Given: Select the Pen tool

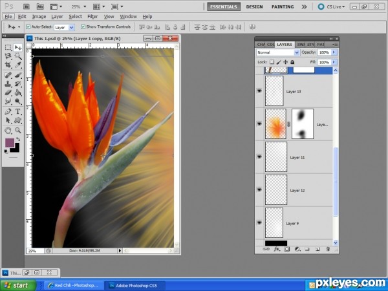Looking at the screenshot, I should [x=8, y=111].
